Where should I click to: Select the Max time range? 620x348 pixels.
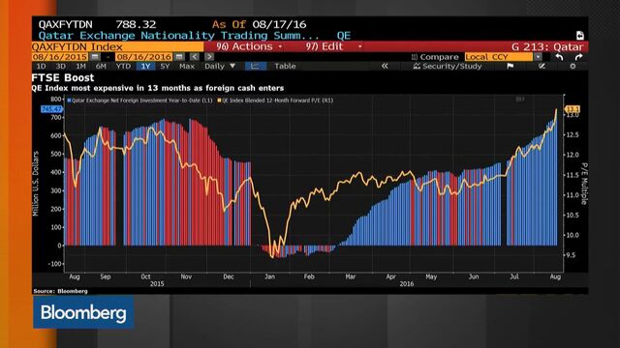[187, 67]
